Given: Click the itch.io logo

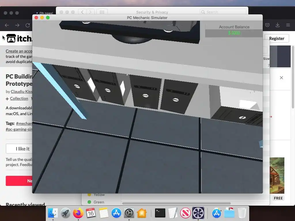Looking at the screenshot, I should [19, 38].
